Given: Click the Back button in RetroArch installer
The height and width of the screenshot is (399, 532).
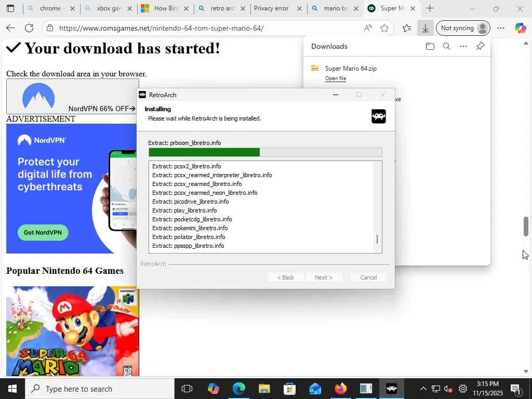Looking at the screenshot, I should point(285,277).
